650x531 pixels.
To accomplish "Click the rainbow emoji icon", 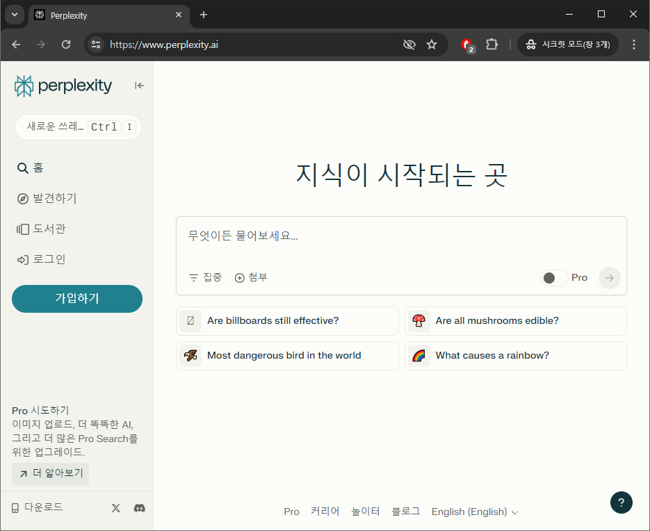I will tap(419, 356).
